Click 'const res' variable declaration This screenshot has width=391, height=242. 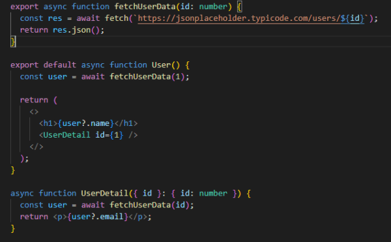tap(41, 18)
